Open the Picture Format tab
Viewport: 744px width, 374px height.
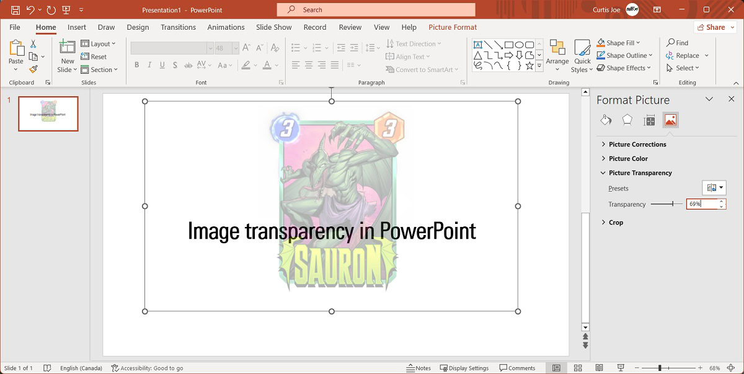point(453,27)
